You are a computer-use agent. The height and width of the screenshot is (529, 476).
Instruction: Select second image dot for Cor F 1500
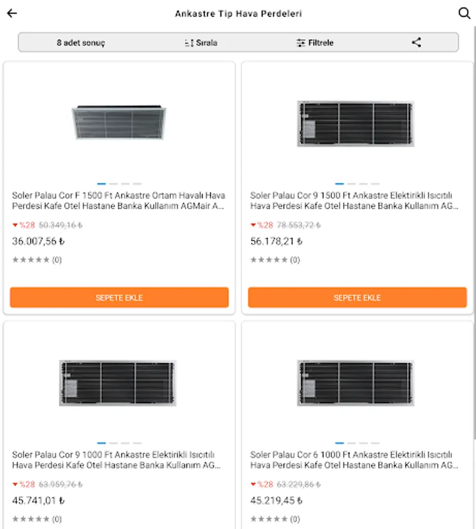pos(113,184)
